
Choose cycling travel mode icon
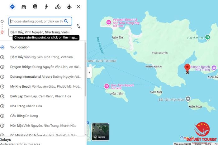click(x=58, y=7)
